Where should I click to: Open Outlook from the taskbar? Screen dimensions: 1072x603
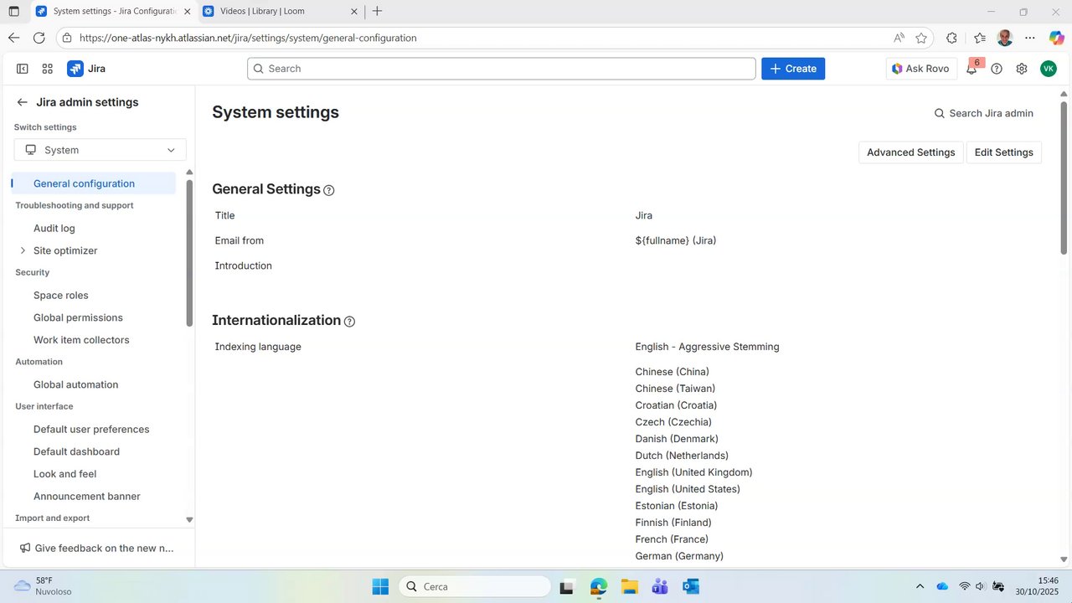691,586
